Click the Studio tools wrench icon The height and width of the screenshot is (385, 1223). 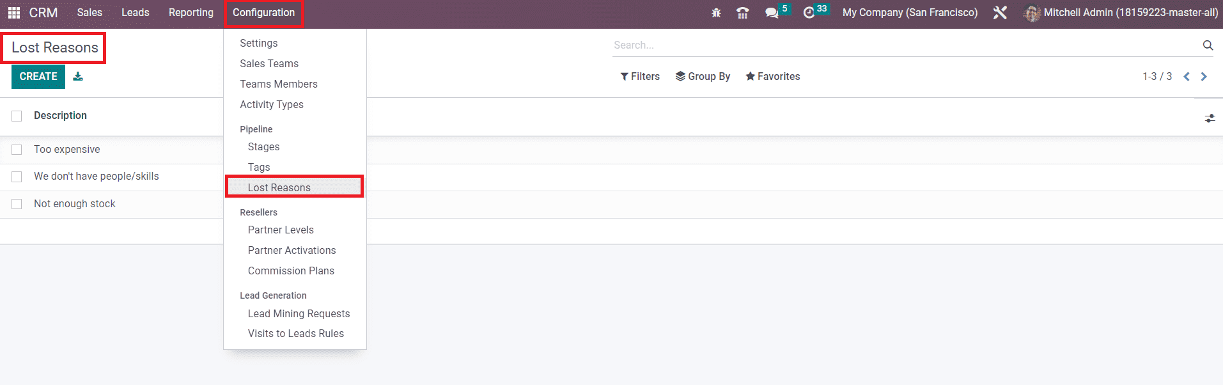pyautogui.click(x=1000, y=13)
